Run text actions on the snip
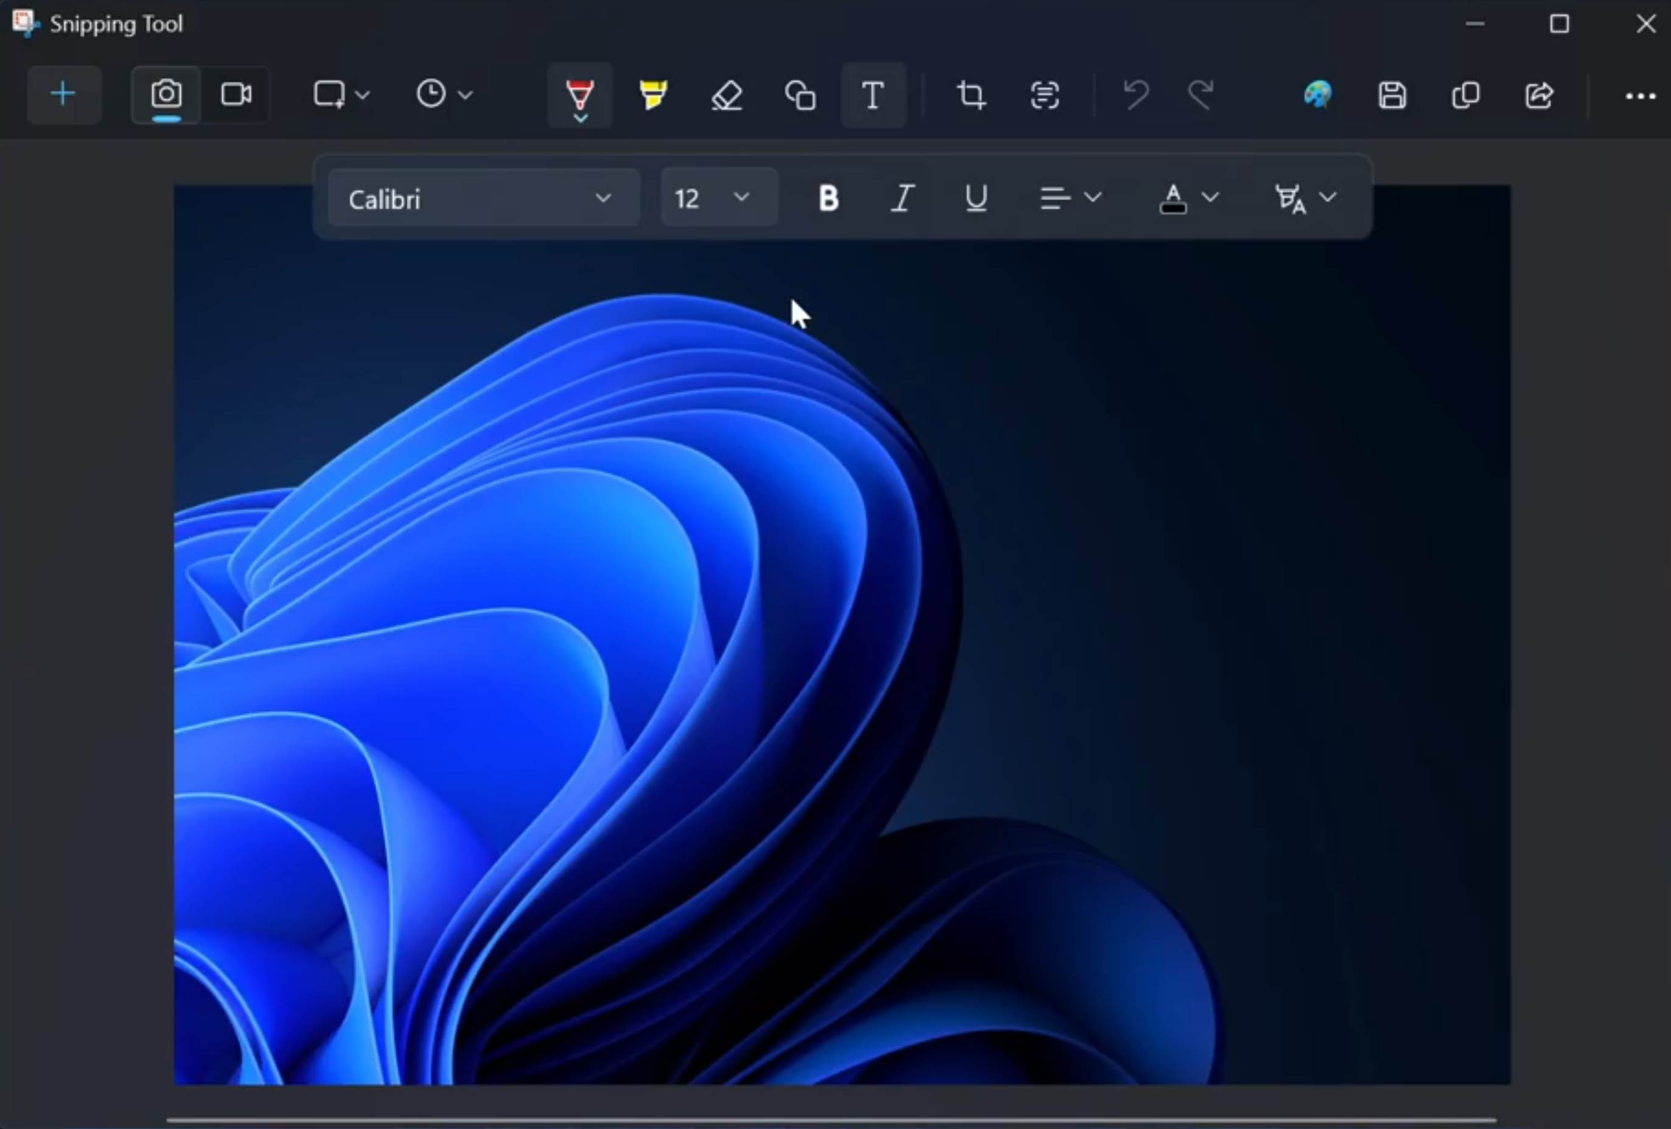The height and width of the screenshot is (1129, 1671). pos(1044,95)
